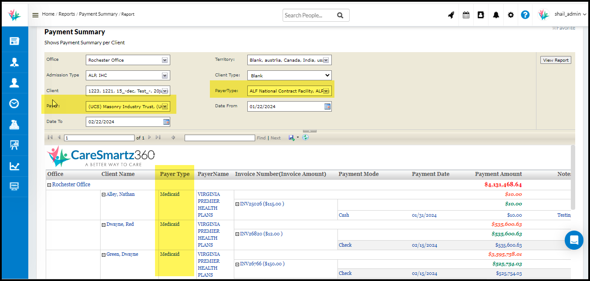Open notifications bell icon

click(x=496, y=15)
